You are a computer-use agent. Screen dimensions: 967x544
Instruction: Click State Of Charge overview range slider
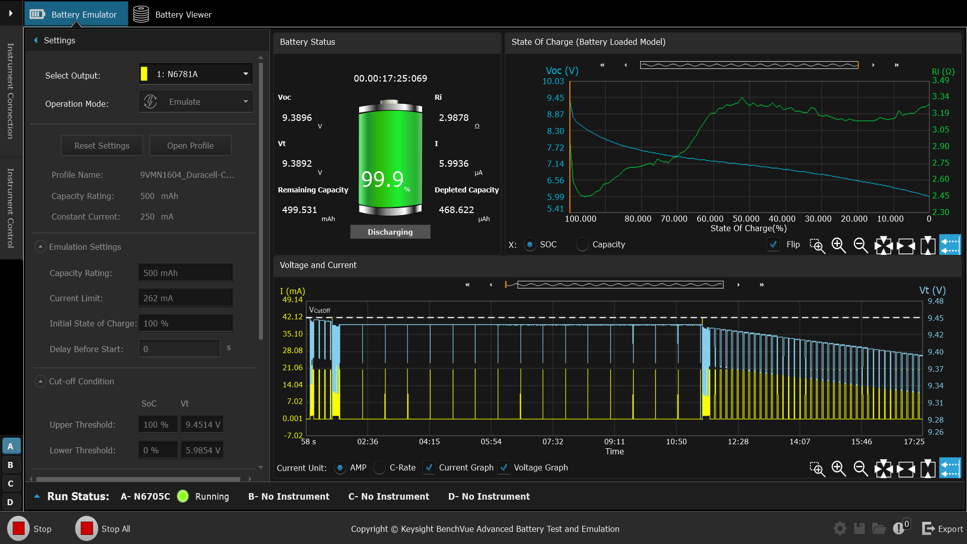coord(749,65)
